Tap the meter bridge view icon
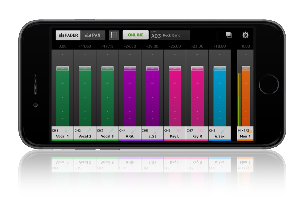305x215 pixels. [114, 35]
